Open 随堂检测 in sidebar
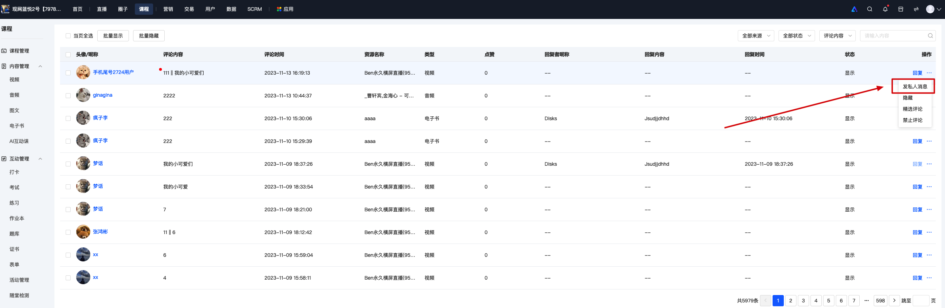 click(19, 295)
